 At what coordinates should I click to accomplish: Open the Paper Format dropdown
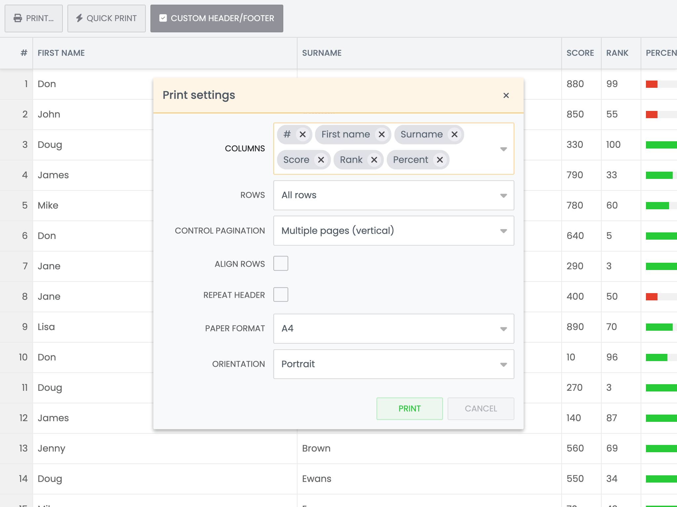(394, 329)
